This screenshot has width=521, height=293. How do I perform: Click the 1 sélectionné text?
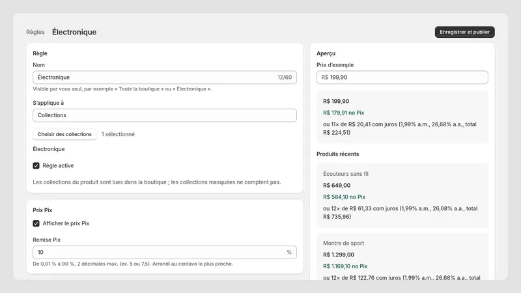(118, 134)
